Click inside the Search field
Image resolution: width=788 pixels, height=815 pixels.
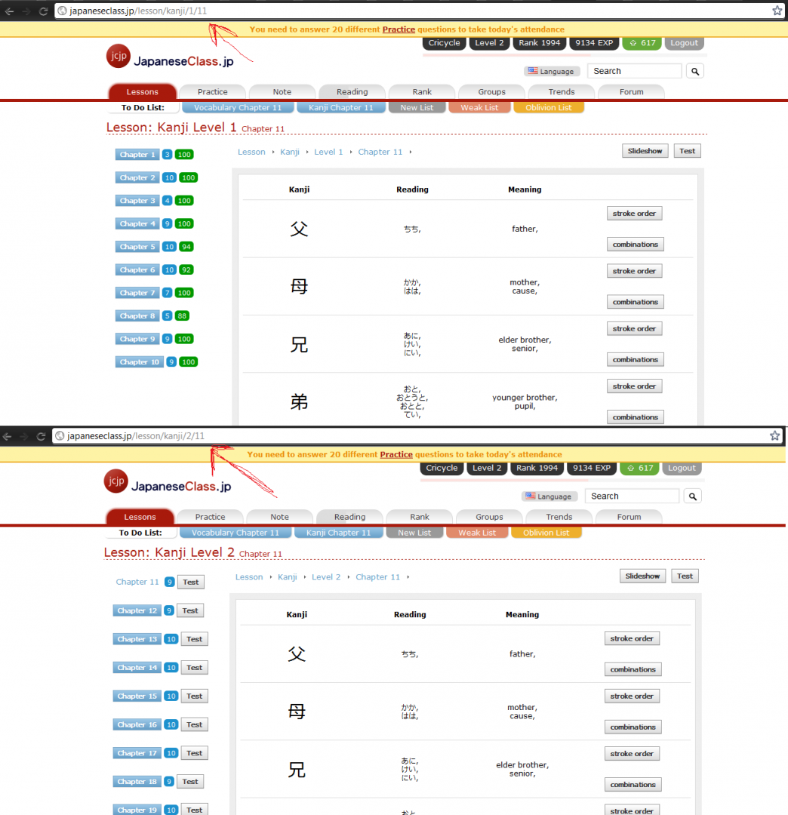(634, 70)
